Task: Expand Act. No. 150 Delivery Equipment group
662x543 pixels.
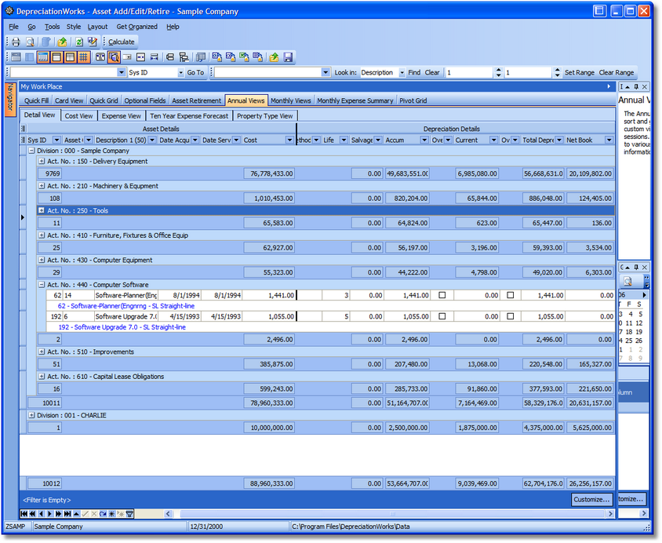Action: (x=42, y=162)
